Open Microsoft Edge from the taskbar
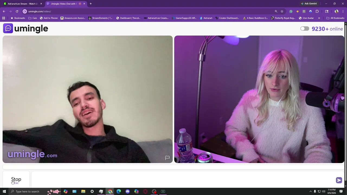This screenshot has height=195, width=347. tap(119, 191)
